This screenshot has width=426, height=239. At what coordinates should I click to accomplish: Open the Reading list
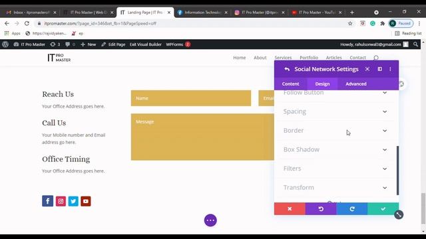(408, 33)
